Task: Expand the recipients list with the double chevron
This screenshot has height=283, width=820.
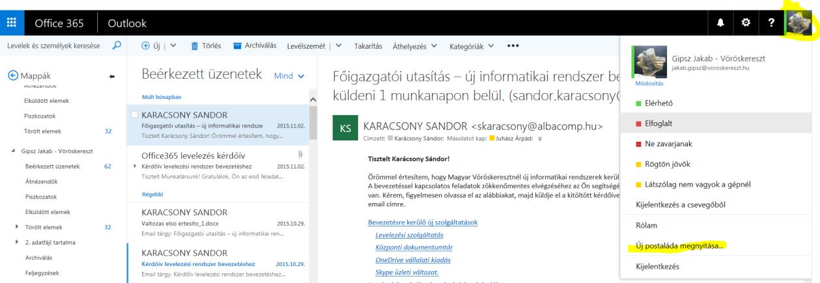Action: 539,139
